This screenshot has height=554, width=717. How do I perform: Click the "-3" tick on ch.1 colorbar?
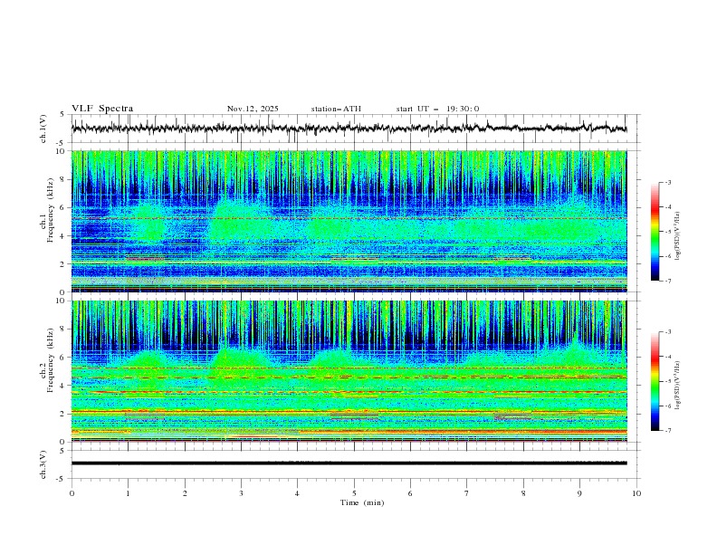[667, 182]
